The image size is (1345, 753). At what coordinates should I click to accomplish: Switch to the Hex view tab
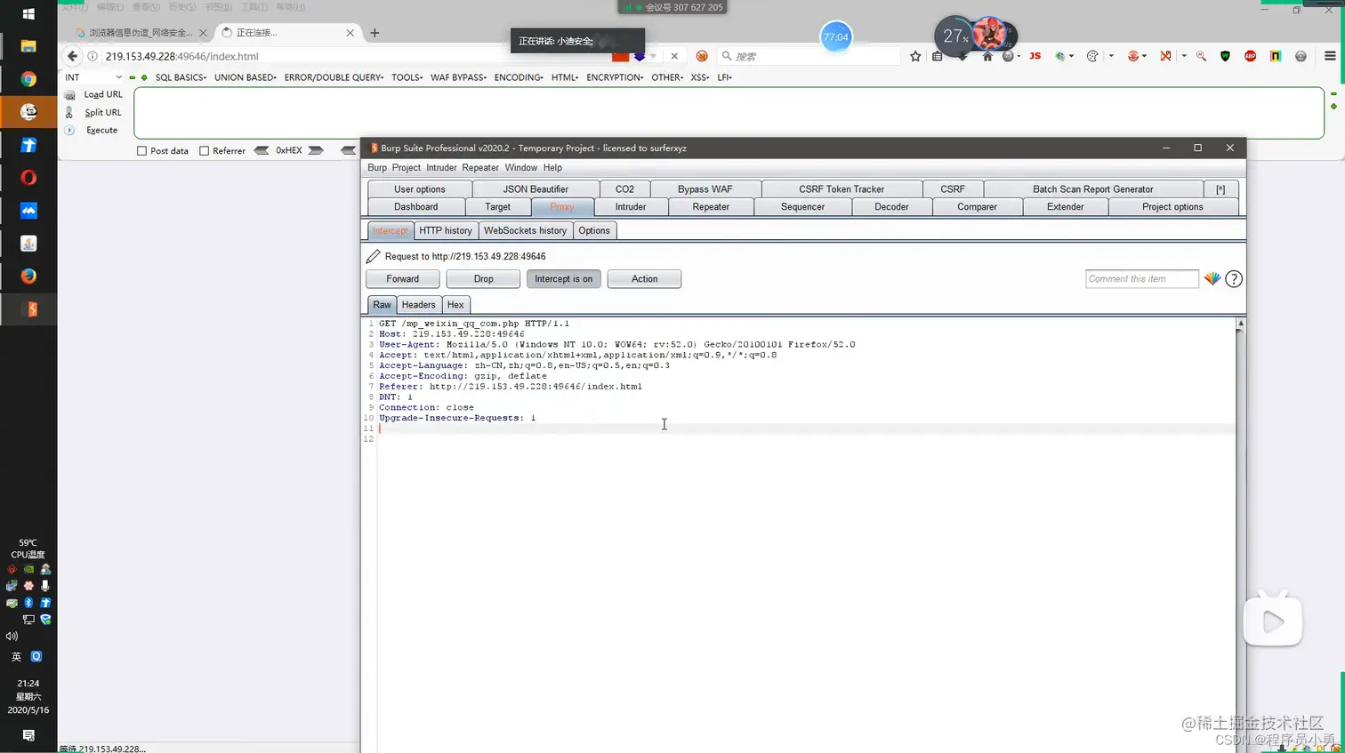455,305
